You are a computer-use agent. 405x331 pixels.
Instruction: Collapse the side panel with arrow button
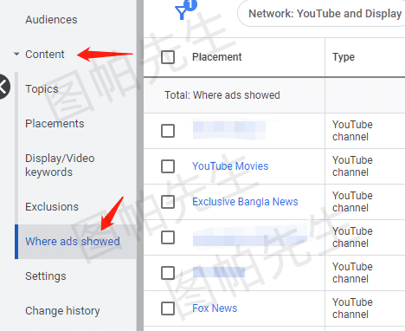click(x=3, y=87)
